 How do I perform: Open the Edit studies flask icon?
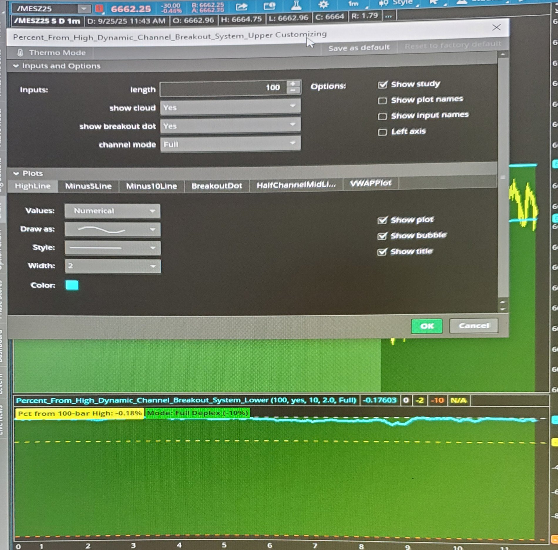click(x=296, y=5)
